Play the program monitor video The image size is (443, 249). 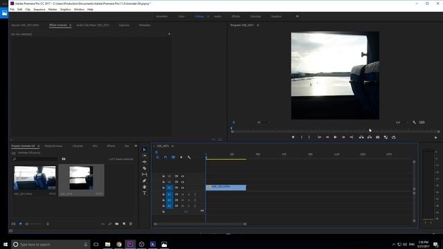pyautogui.click(x=335, y=137)
